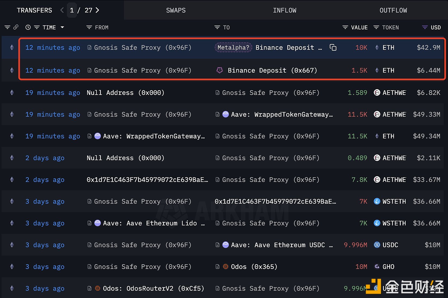Viewport: 448px width, 298px height.
Task: Open the OUTFLOW tab
Action: point(393,10)
